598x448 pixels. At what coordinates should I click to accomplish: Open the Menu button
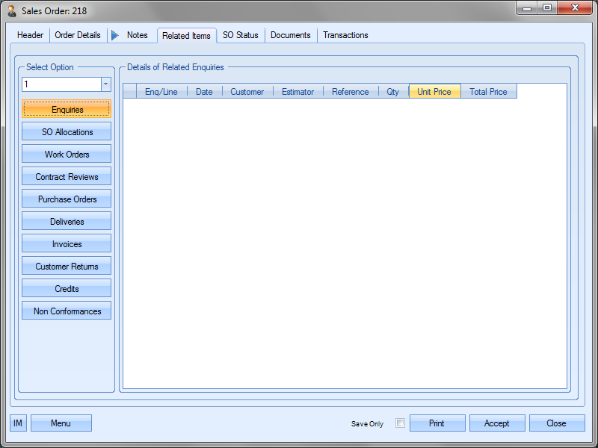pyautogui.click(x=61, y=423)
